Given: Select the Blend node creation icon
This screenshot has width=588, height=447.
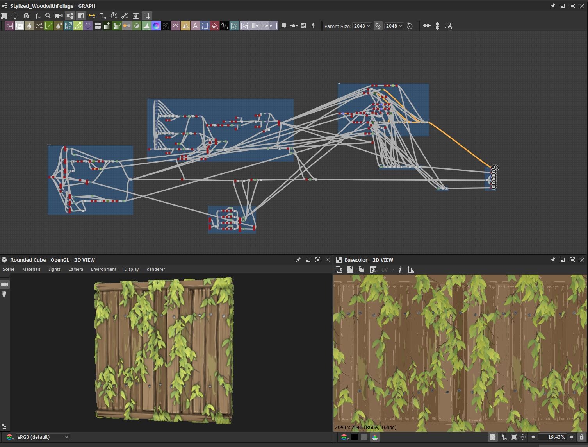Looking at the screenshot, I should coord(20,26).
